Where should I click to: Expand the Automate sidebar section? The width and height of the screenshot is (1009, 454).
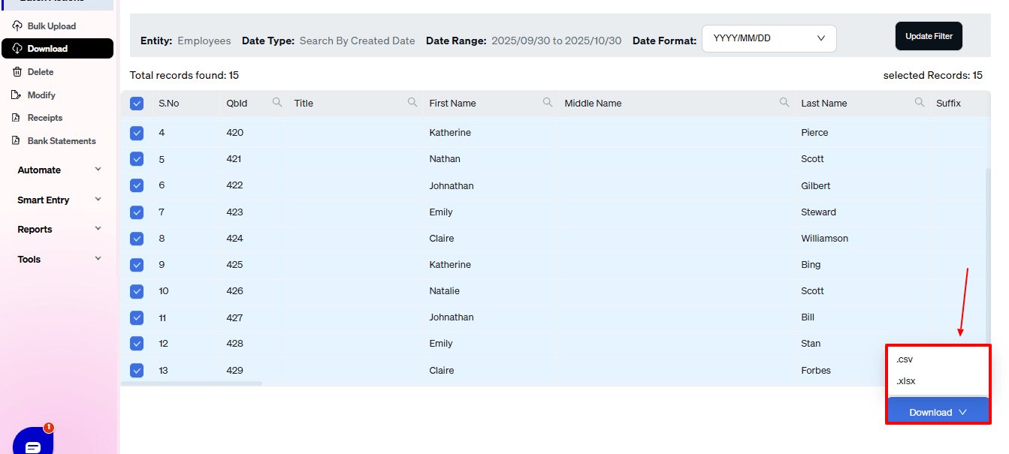click(59, 170)
